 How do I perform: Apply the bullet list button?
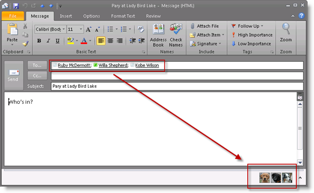[x=110, y=29]
